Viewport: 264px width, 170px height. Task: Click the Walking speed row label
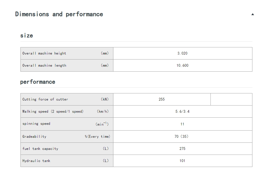click(x=53, y=112)
